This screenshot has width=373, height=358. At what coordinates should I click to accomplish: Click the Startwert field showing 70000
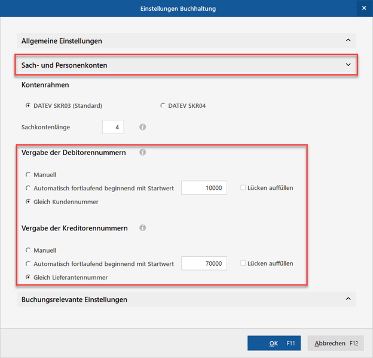204,263
